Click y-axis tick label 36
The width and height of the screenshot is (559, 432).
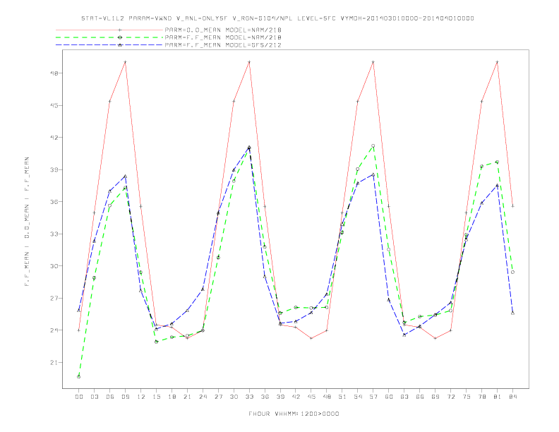(54, 202)
